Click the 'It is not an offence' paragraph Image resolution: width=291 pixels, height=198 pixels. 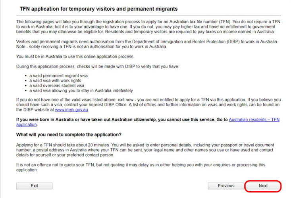pyautogui.click(x=141, y=167)
